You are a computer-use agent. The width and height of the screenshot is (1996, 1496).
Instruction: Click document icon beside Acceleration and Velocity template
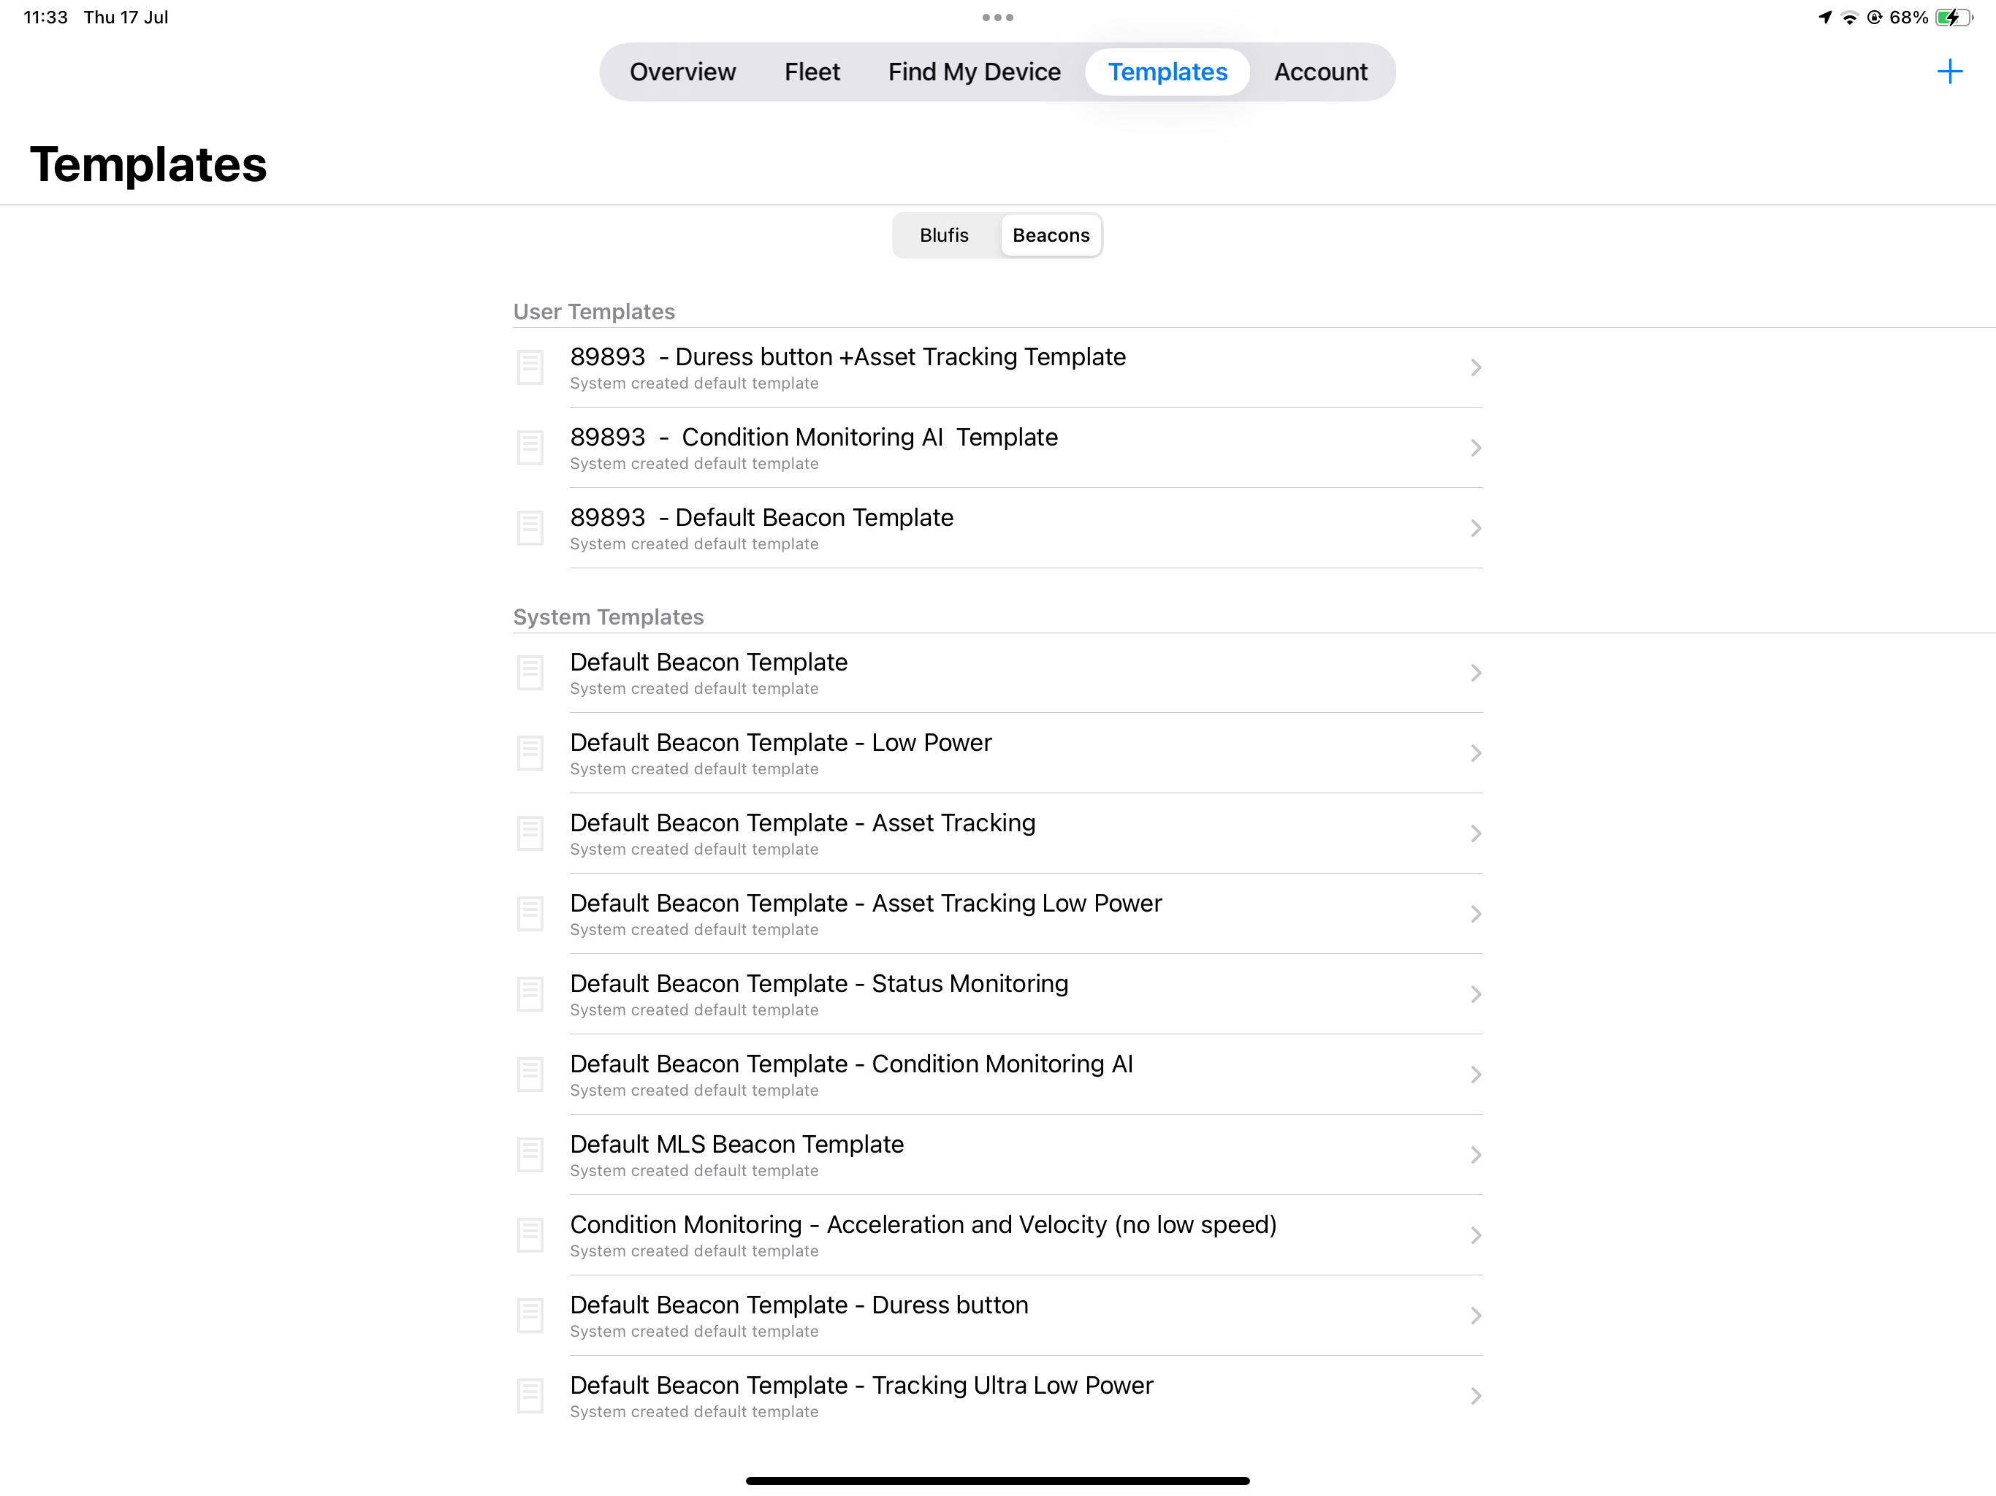(530, 1234)
